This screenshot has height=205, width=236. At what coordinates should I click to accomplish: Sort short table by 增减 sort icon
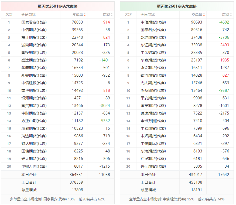[231, 15]
